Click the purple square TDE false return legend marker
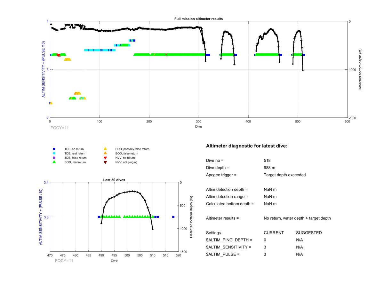The height and width of the screenshot is (283, 384). pos(54,158)
